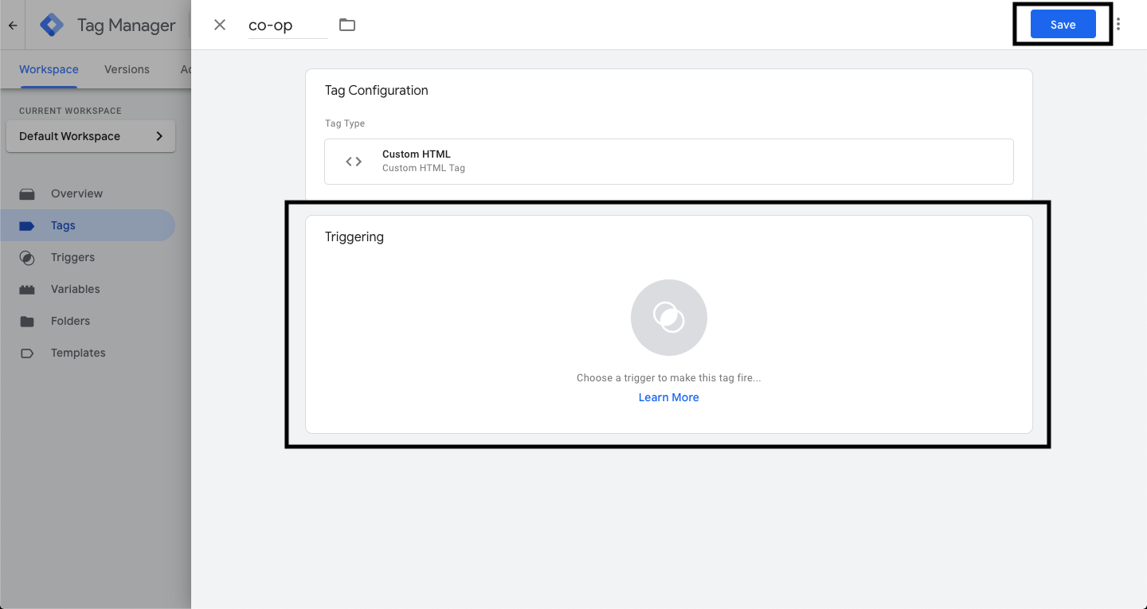Edit the co-op tag name field
This screenshot has height=609, width=1147.
(287, 25)
